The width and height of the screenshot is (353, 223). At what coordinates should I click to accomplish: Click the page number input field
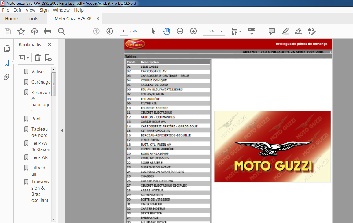(123, 31)
